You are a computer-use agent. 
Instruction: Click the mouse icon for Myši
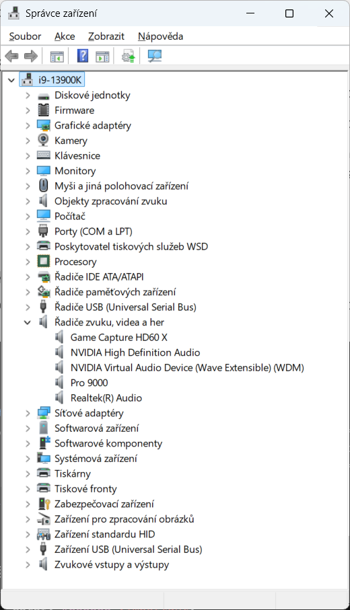click(44, 186)
